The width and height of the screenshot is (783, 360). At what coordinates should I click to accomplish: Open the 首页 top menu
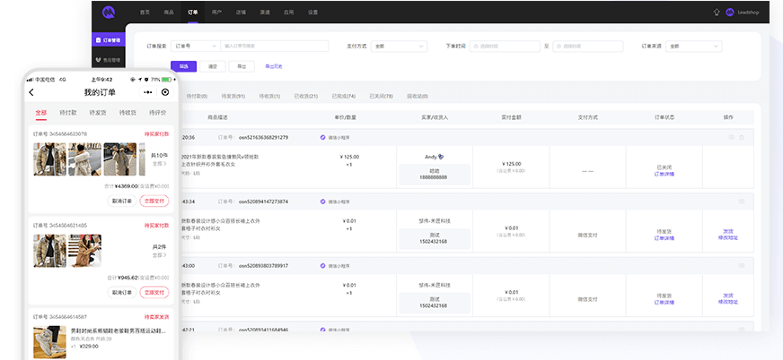coord(145,13)
